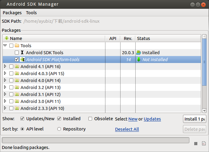Viewport: 209px width, 152px height.
Task: Click the Android 4.1 (API 16) platform icon
Action: [x=17, y=67]
